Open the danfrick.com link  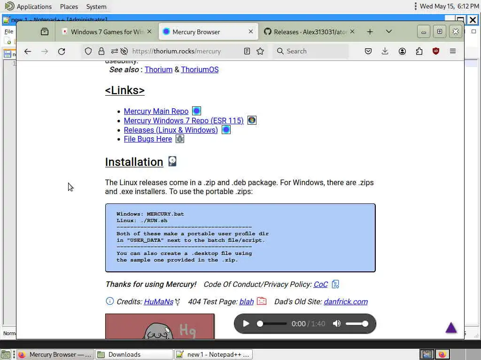click(x=346, y=301)
